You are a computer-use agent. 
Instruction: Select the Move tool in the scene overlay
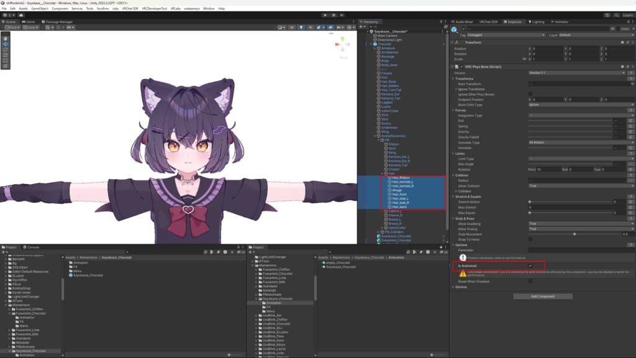[x=6, y=44]
